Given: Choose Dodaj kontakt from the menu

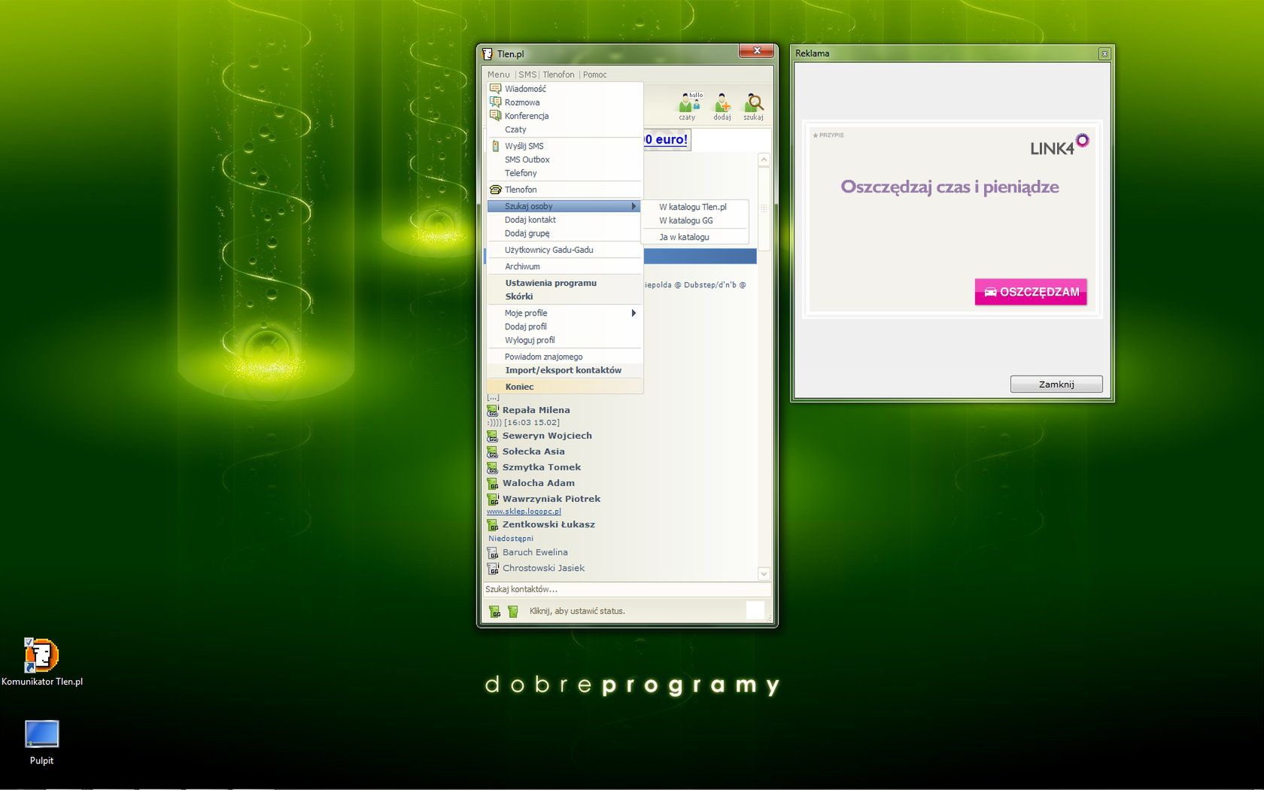Looking at the screenshot, I should click(564, 220).
